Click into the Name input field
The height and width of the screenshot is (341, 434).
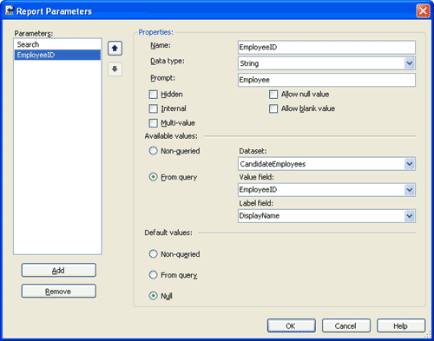326,48
